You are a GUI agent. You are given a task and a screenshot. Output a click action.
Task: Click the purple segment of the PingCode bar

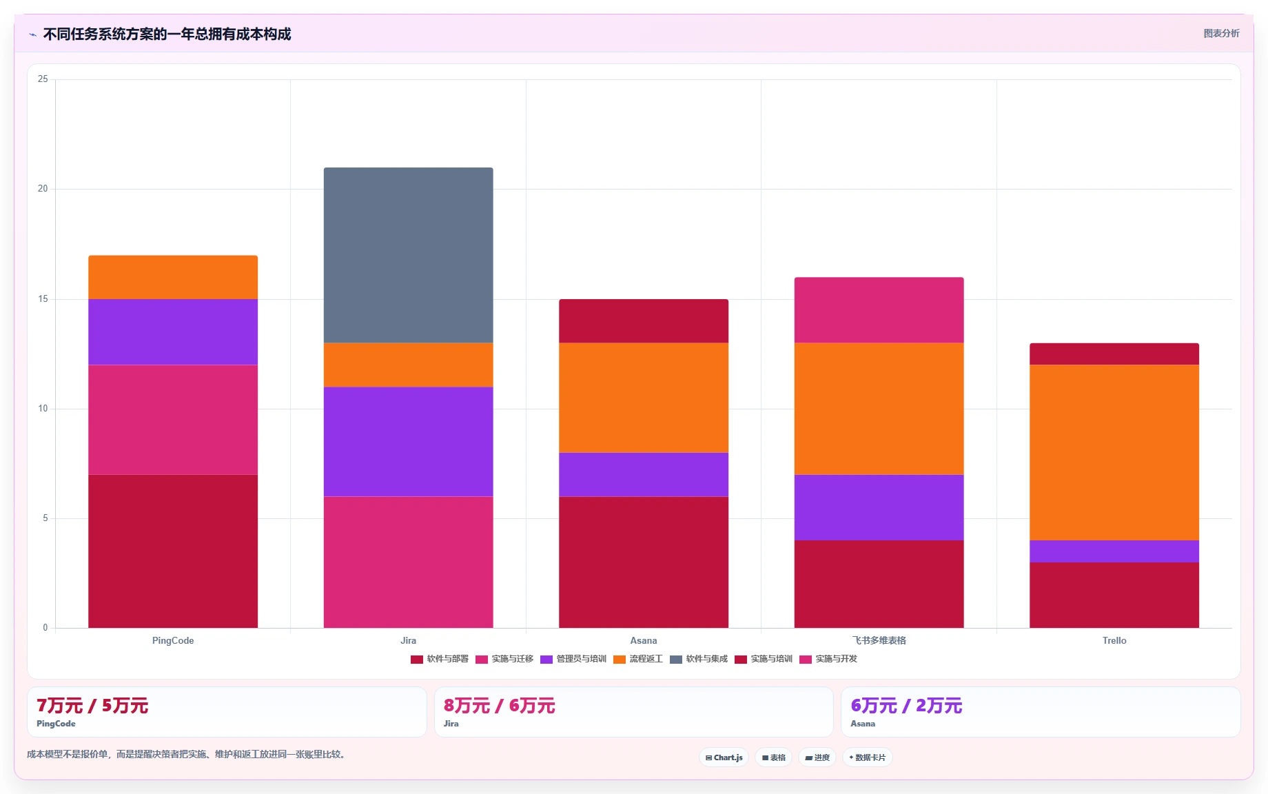(x=173, y=332)
